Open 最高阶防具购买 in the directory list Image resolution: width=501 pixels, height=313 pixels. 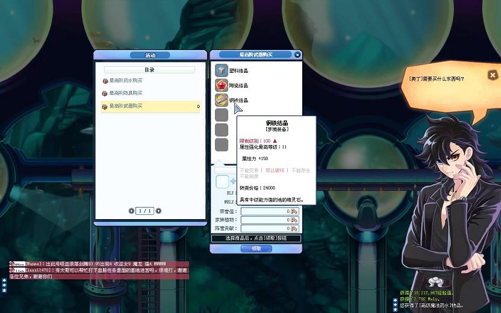(x=126, y=93)
